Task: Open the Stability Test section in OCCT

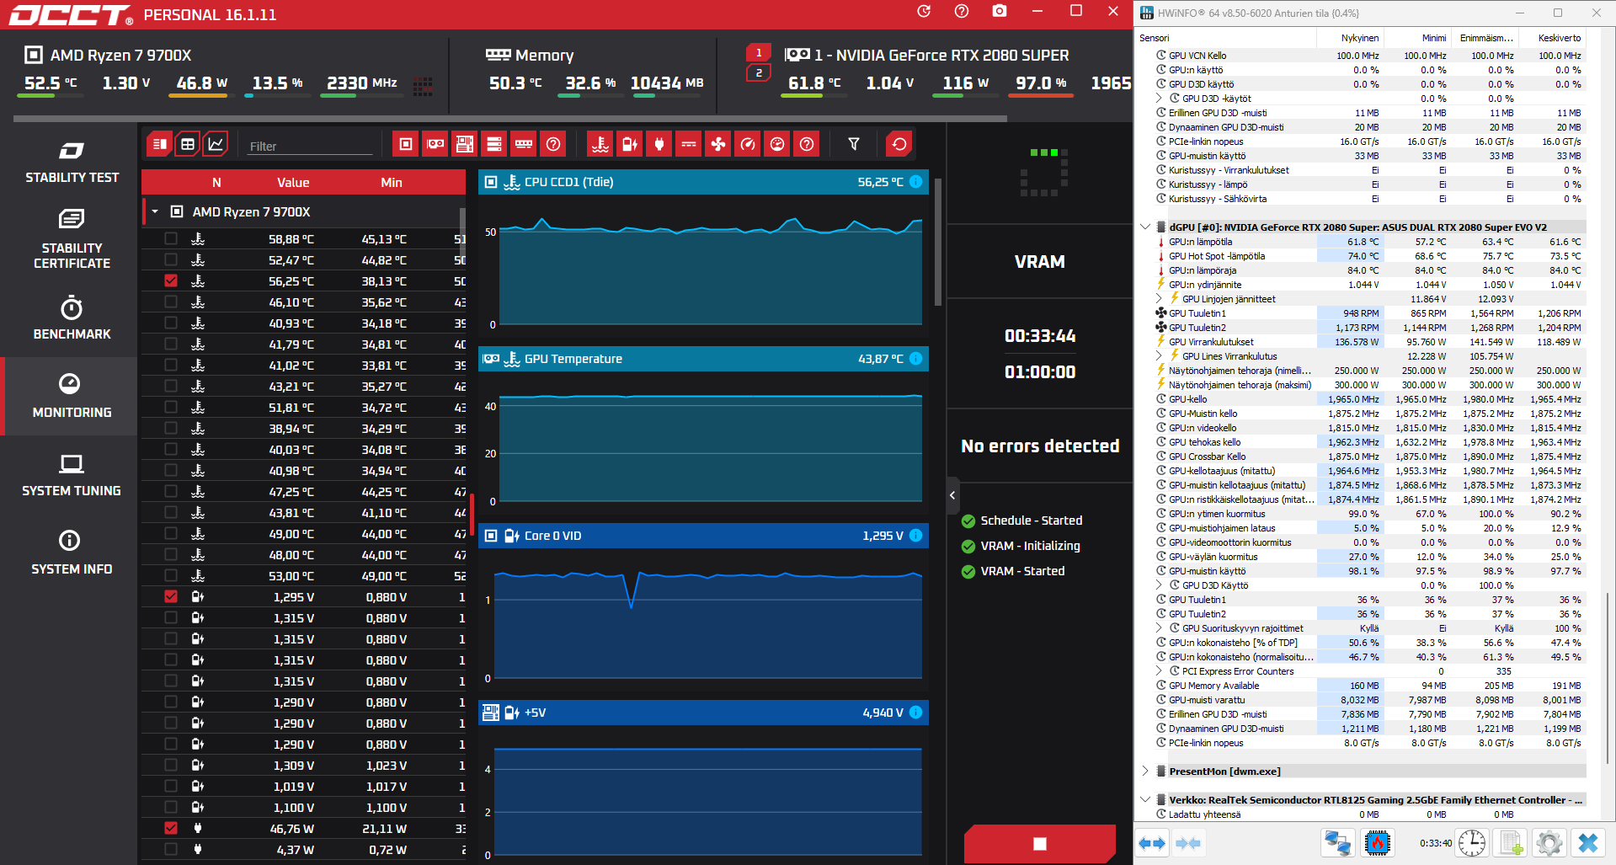Action: pos(72,163)
